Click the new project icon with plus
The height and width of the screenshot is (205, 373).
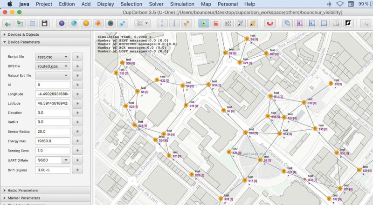[x=8, y=23]
